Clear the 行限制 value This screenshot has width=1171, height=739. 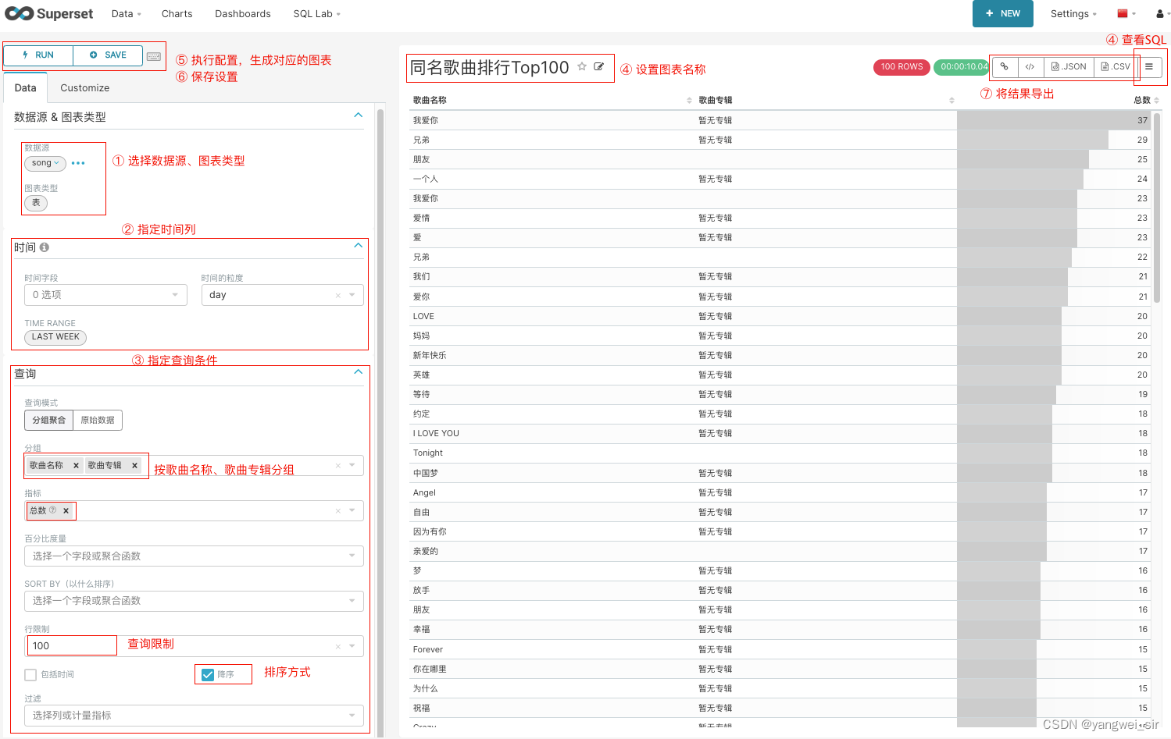point(338,646)
